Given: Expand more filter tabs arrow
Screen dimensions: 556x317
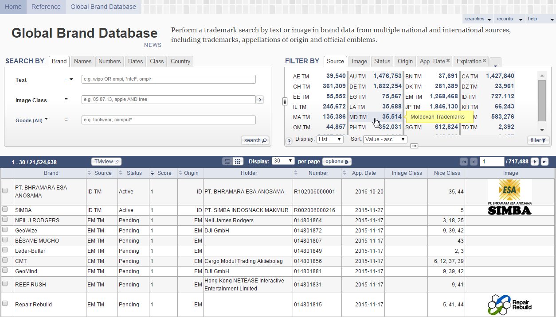Looking at the screenshot, I should [x=496, y=63].
